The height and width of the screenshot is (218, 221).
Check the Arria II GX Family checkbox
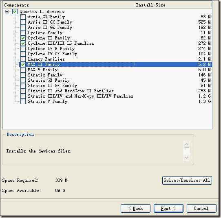(x=23, y=22)
